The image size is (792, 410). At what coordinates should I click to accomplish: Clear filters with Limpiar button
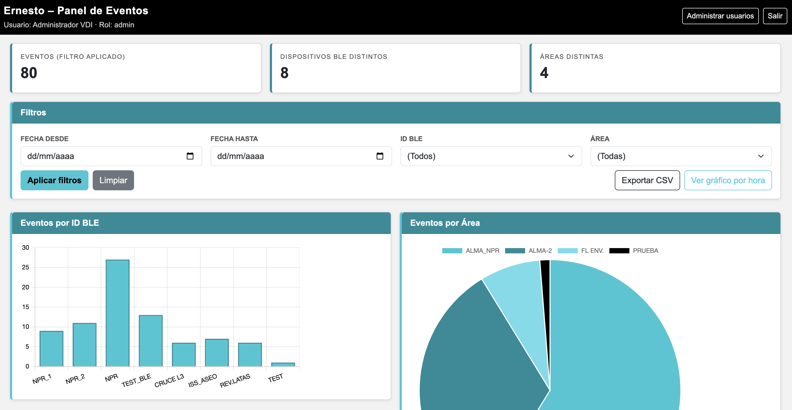(x=113, y=180)
